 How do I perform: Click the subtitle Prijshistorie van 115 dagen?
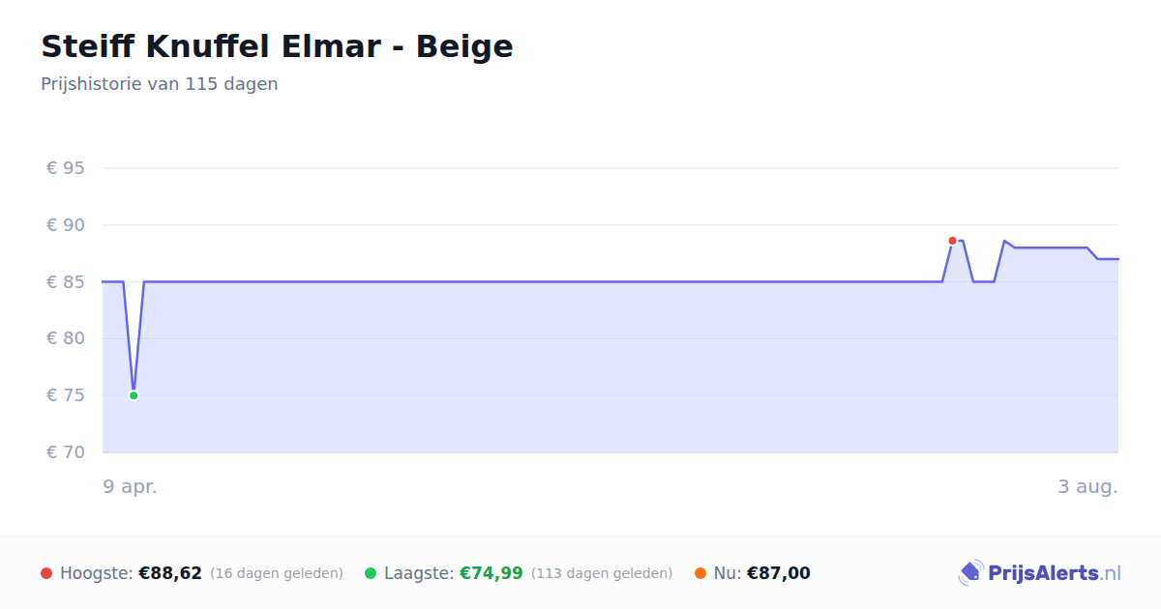(160, 84)
